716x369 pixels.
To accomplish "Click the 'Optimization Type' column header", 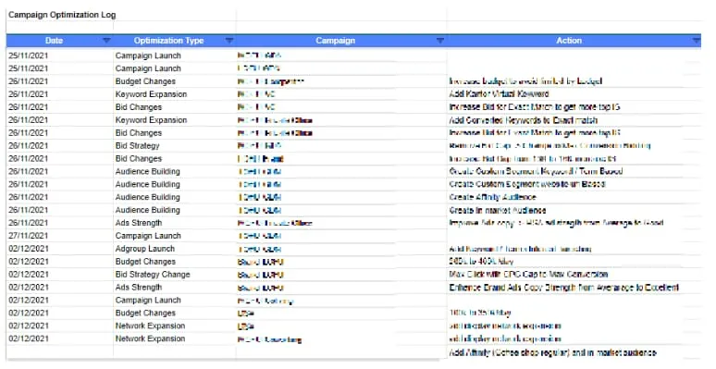I will tap(168, 41).
